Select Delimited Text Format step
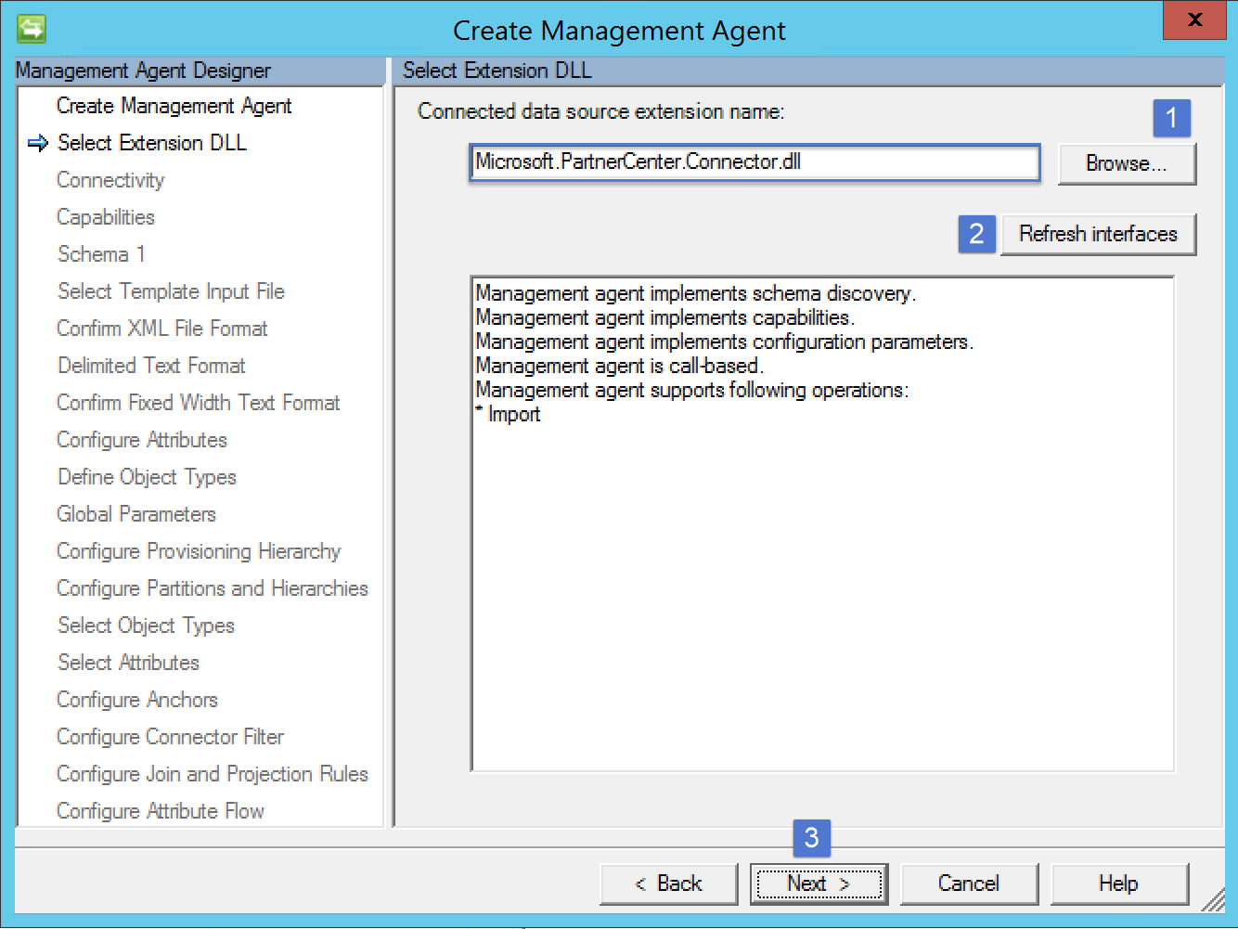Image resolution: width=1238 pixels, height=929 pixels. tap(151, 366)
